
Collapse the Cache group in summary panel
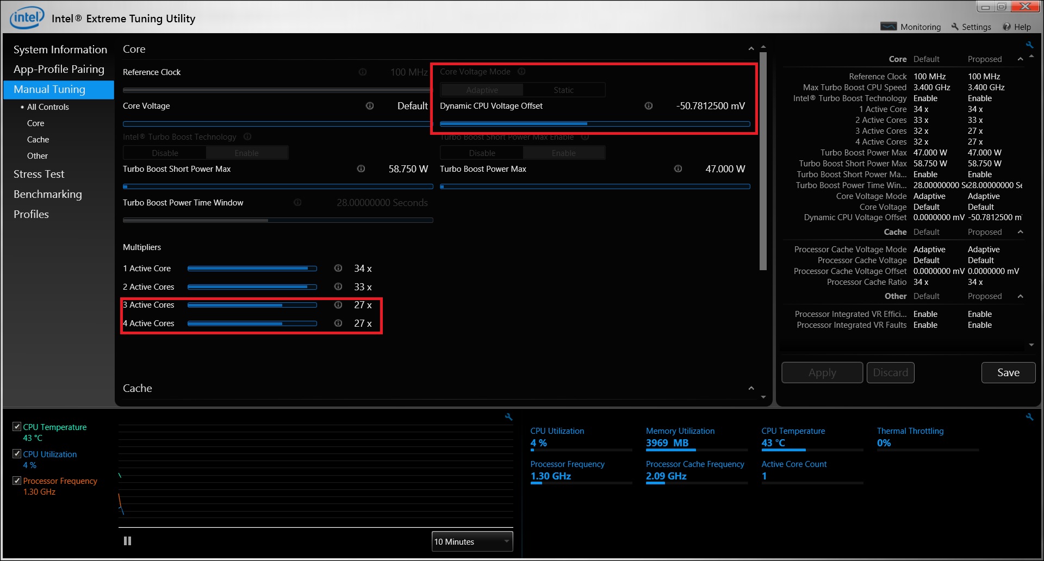1020,232
